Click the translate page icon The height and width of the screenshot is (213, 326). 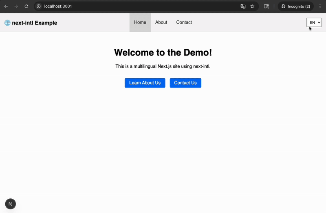tap(243, 6)
